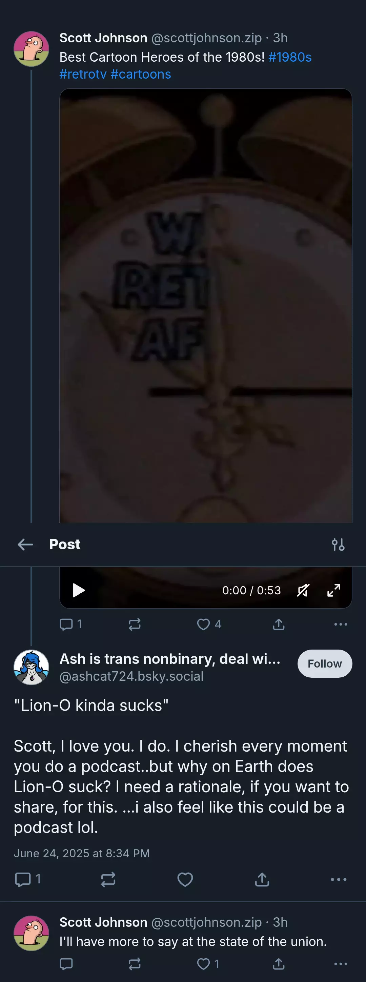Open the #cartoons hashtag link
Viewport: 366px width, 982px height.
pyautogui.click(x=141, y=74)
